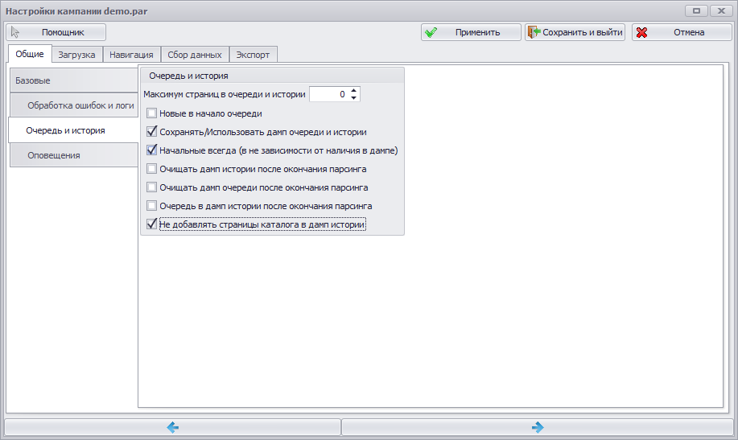Click the red X Отмена icon

coord(641,32)
